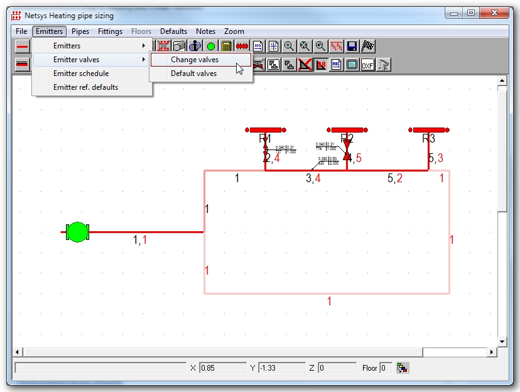Click the building columns toolbar icon
This screenshot has width=520, height=392.
[383, 65]
